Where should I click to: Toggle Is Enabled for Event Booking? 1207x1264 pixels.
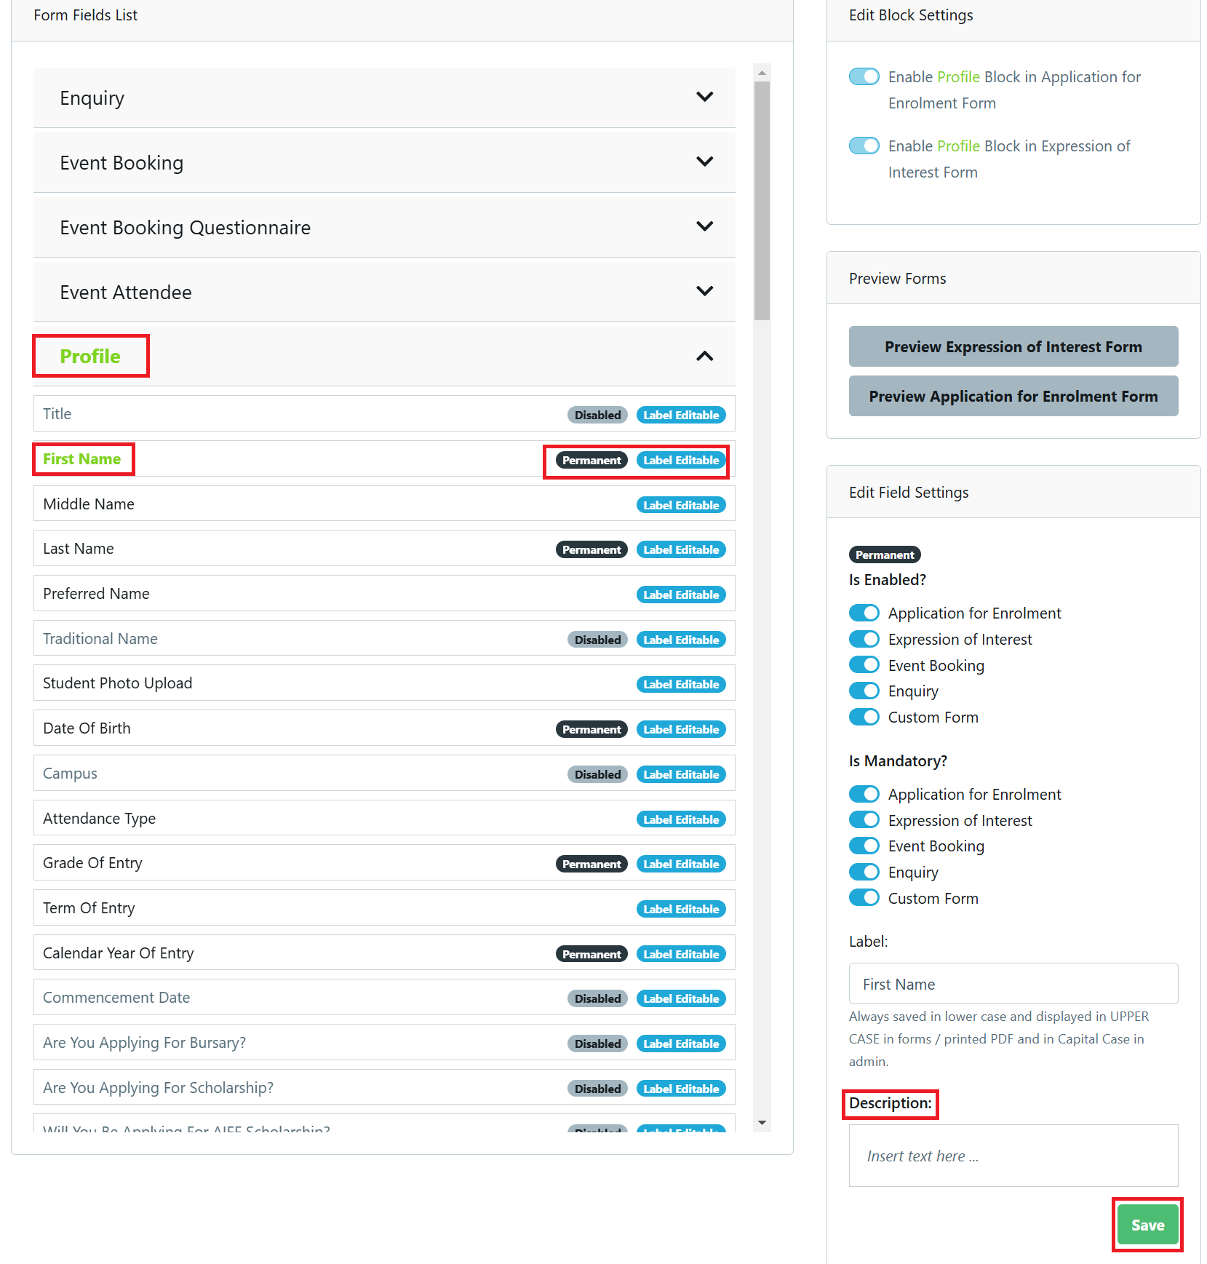(x=864, y=665)
